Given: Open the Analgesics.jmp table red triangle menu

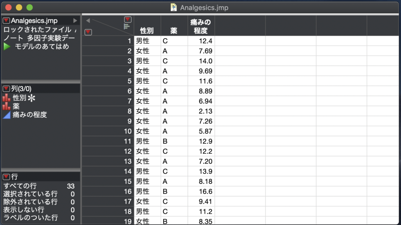Looking at the screenshot, I should coord(6,21).
